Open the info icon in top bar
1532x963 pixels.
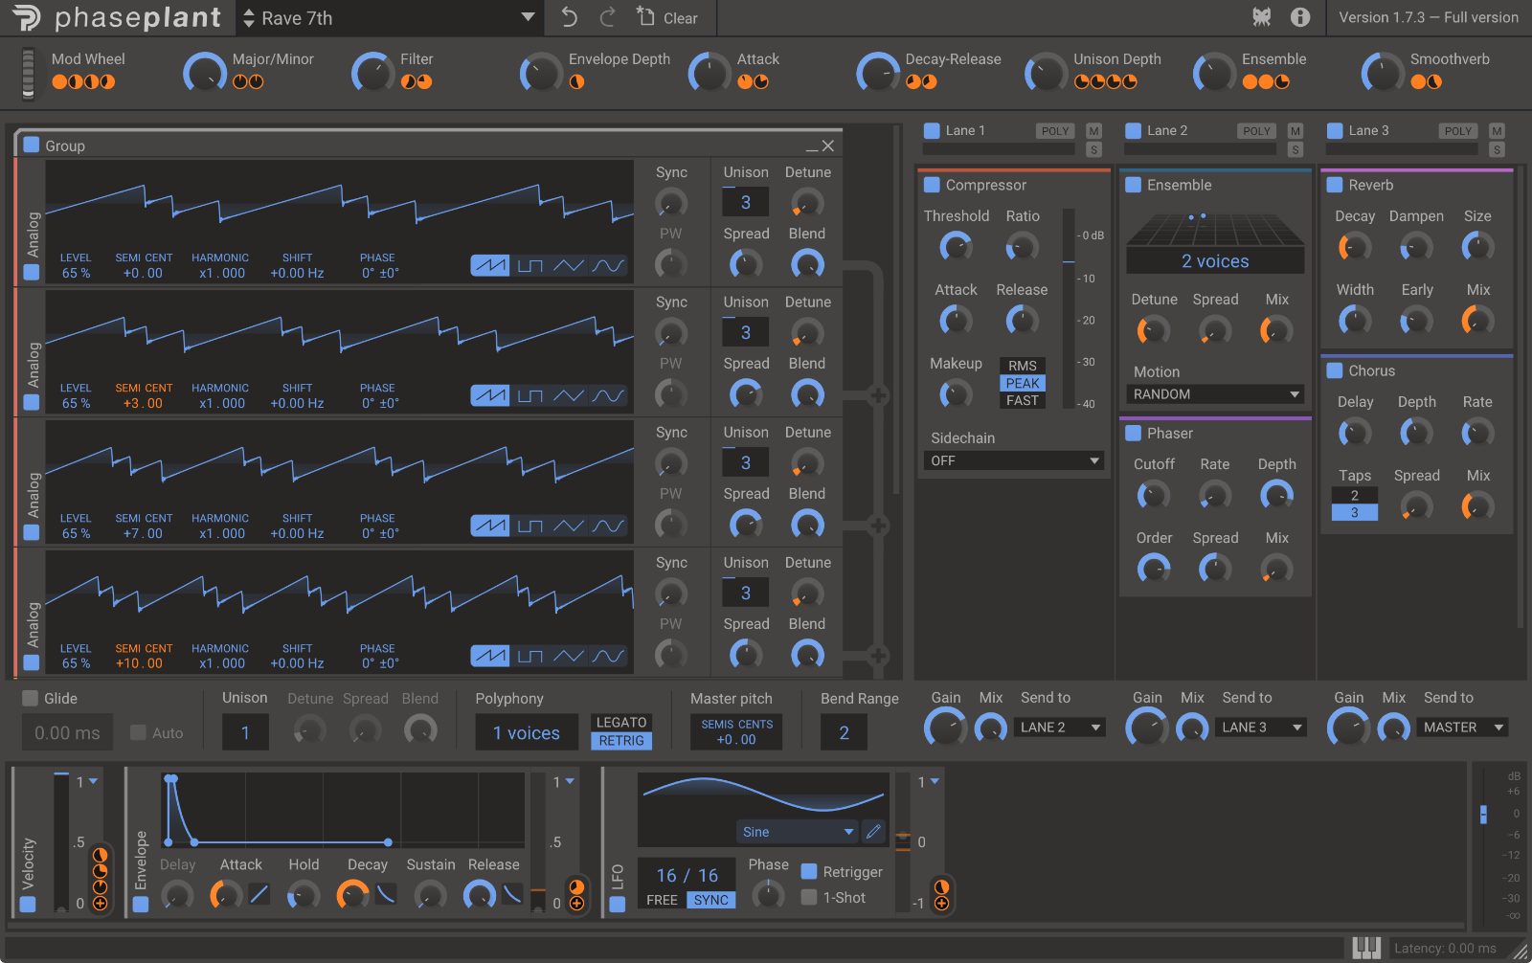click(1300, 17)
